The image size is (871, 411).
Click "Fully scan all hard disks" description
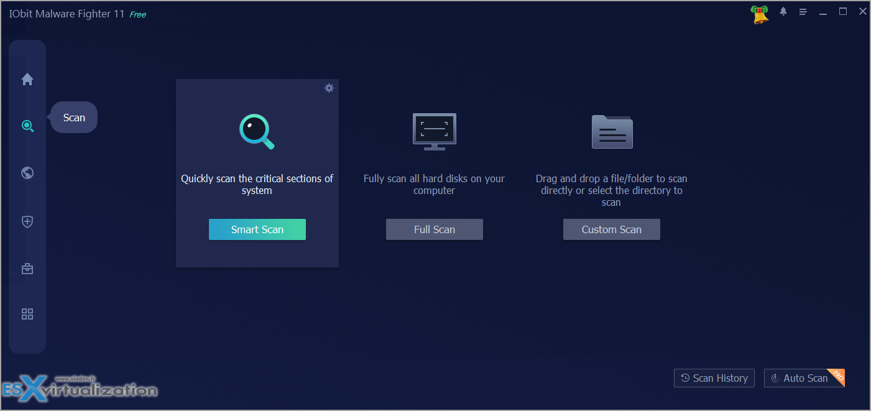click(435, 185)
